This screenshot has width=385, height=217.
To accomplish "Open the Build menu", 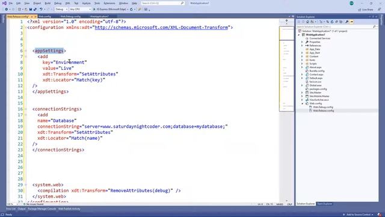I will (x=48, y=3).
